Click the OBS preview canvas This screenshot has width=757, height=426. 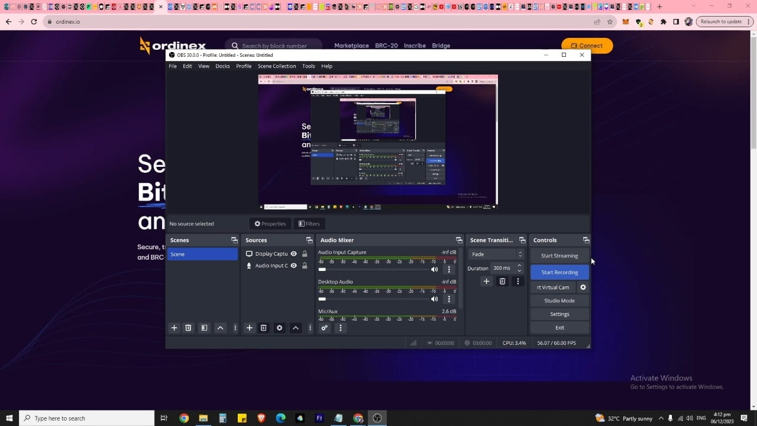point(378,142)
